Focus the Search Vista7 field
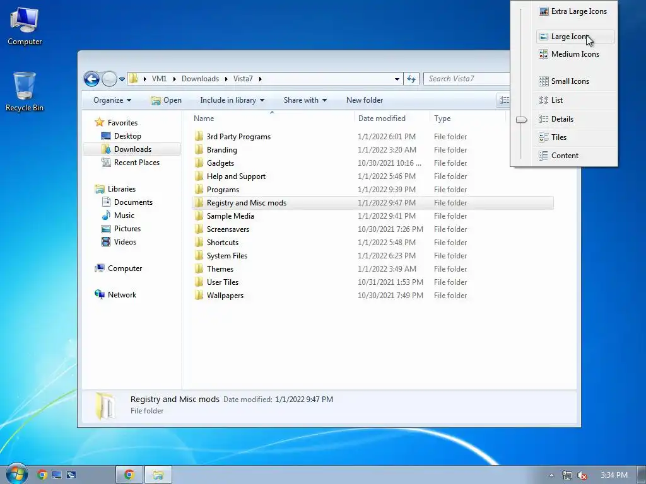This screenshot has width=646, height=484. coord(467,79)
